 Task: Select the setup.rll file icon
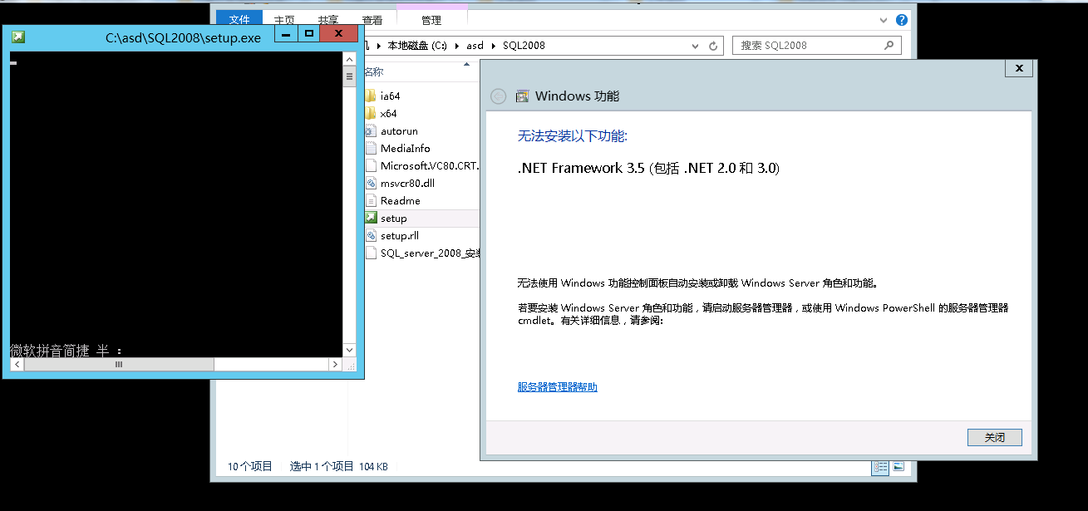371,236
